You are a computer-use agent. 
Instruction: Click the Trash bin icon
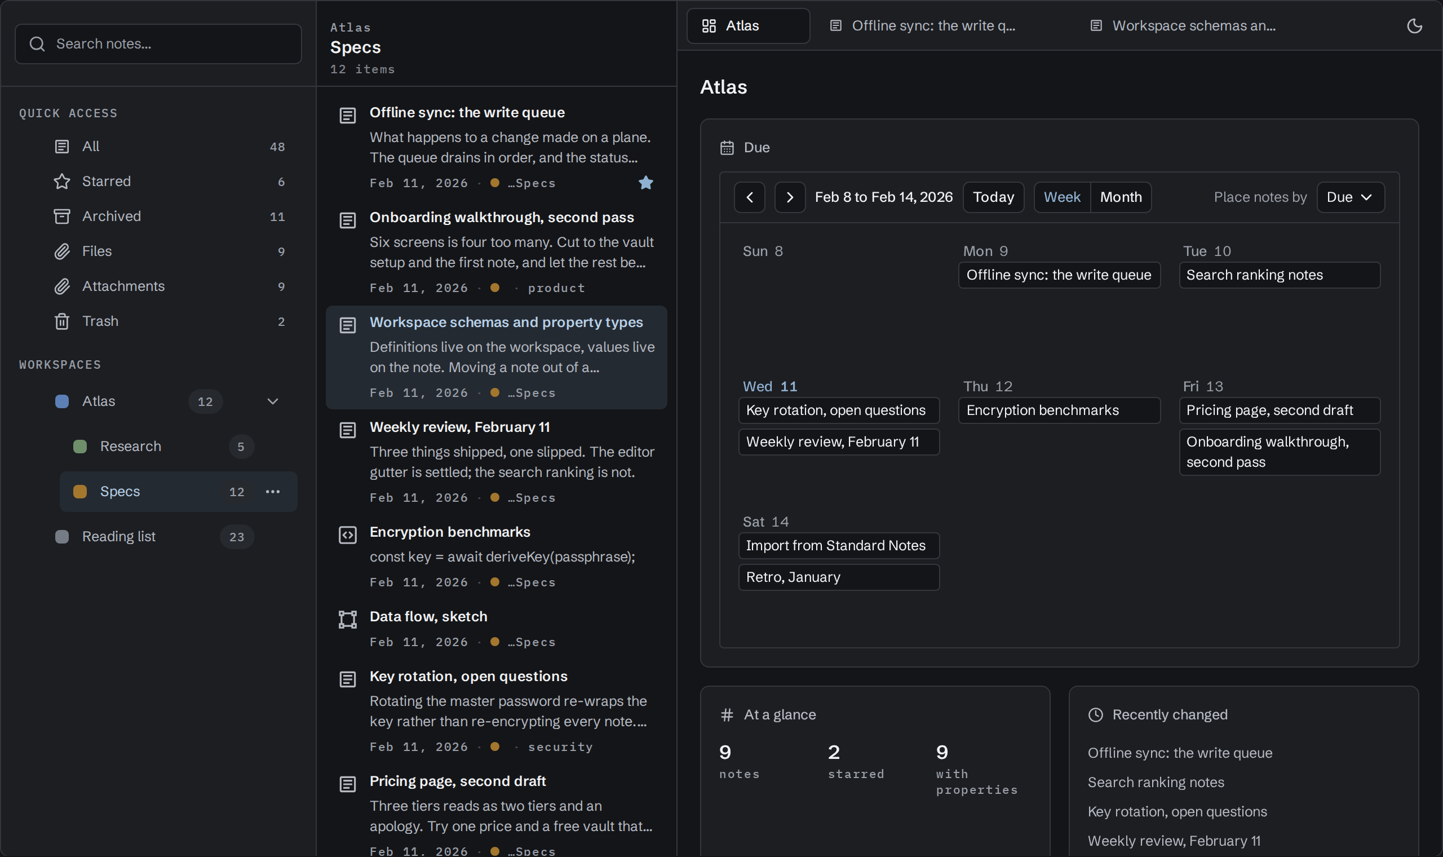click(x=62, y=321)
